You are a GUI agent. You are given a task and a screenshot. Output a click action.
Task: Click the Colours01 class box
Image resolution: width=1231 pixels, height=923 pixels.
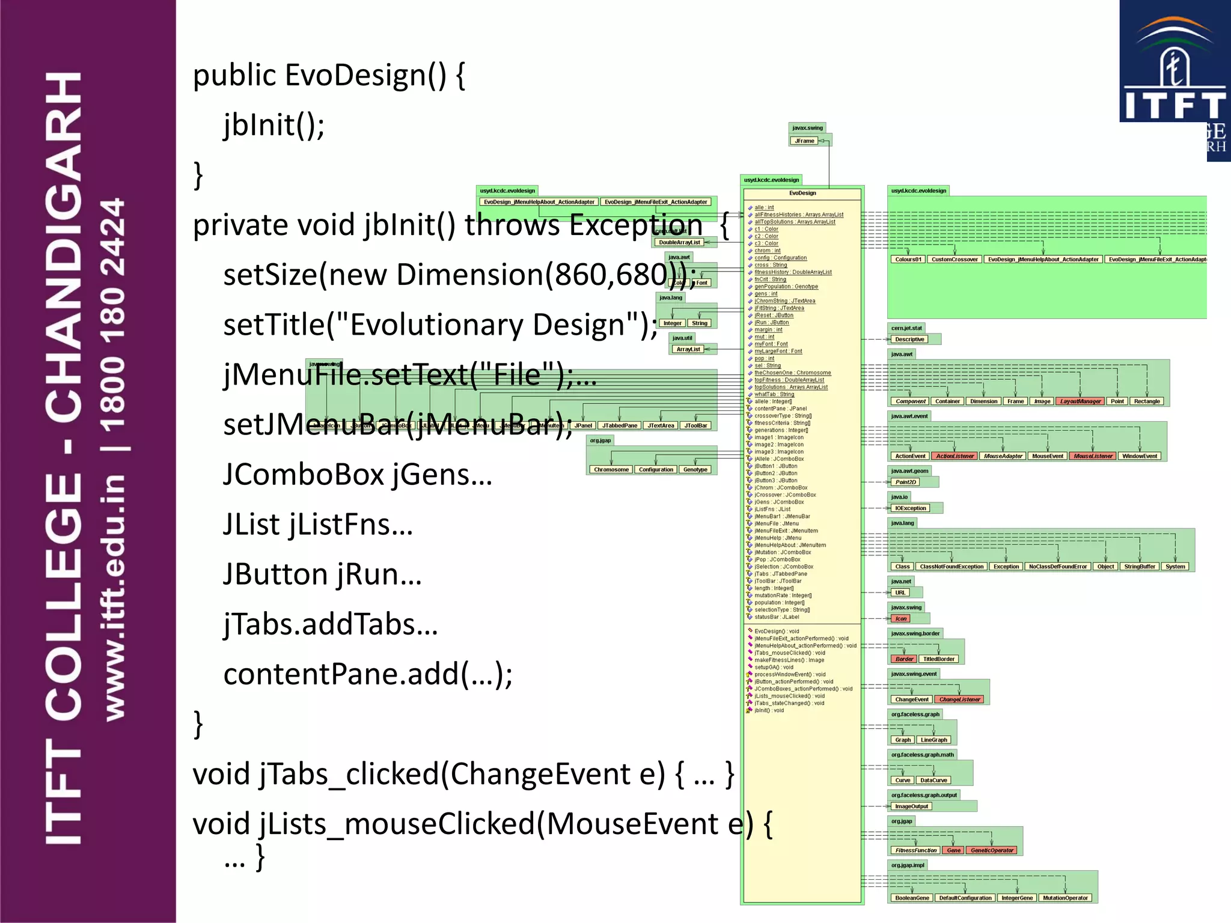pos(908,260)
